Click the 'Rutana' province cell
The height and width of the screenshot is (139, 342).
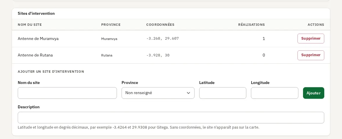(x=107, y=55)
